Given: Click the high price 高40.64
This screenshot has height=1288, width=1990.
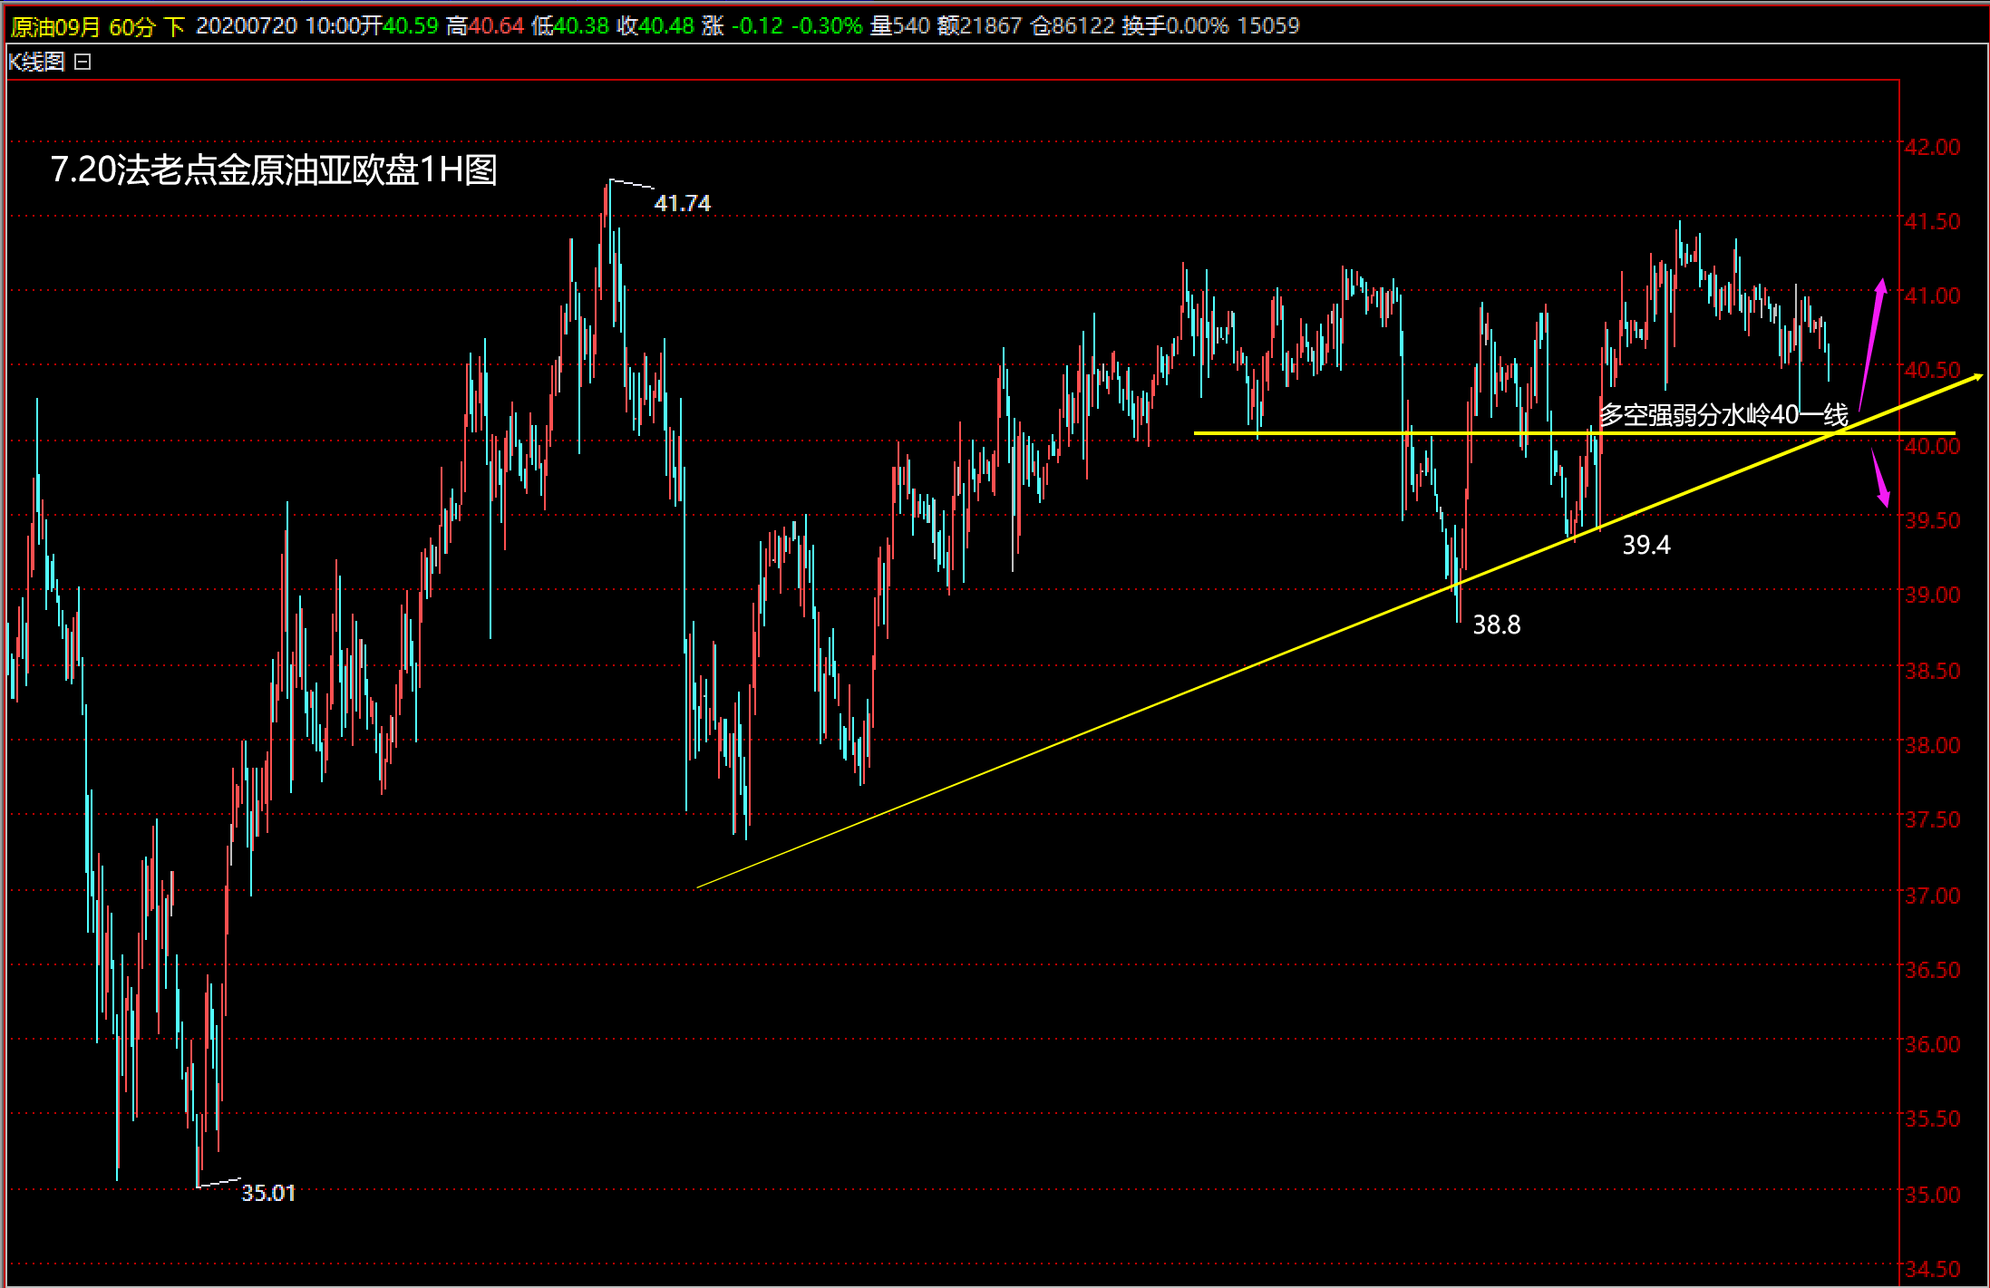Looking at the screenshot, I should click(485, 25).
